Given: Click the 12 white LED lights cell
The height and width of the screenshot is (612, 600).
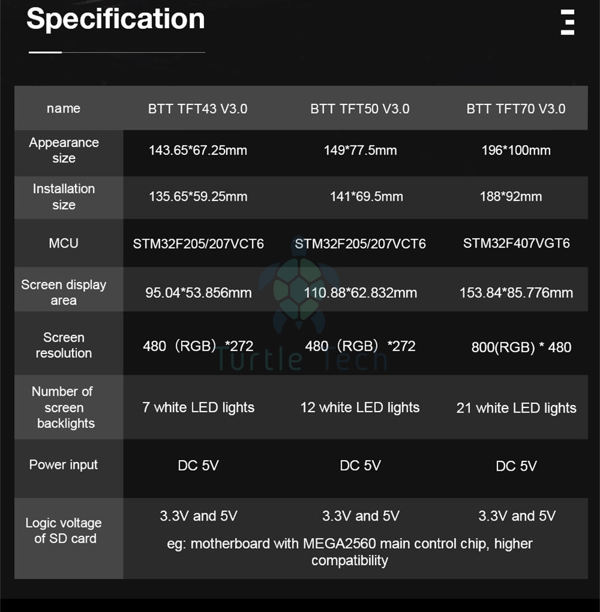Looking at the screenshot, I should pos(360,407).
